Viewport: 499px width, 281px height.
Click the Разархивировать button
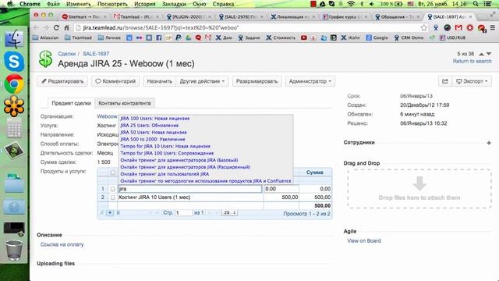click(257, 81)
